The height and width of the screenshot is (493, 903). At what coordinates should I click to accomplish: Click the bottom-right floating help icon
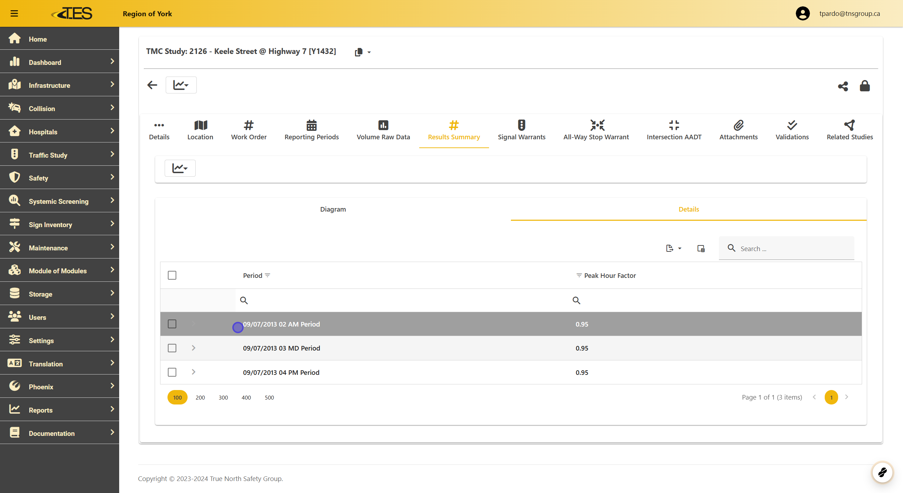pyautogui.click(x=882, y=472)
